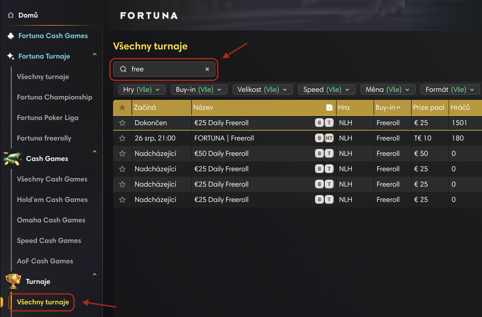The image size is (482, 317).
Task: Collapse the Cash Games section chevron
Action: pos(95,152)
